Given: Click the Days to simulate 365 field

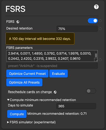Looking at the screenshot, I should [76, 106].
